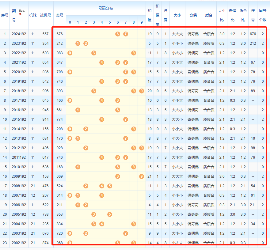Click the 排序 sort label in header
Image resolution: width=270 pixels, height=250 pixels.
tap(22, 11)
